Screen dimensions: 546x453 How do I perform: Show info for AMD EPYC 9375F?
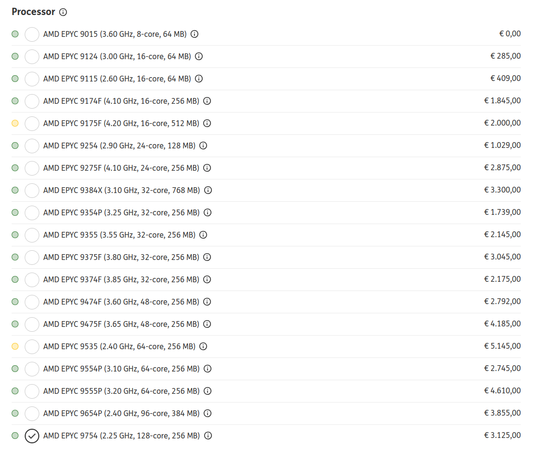[x=207, y=257]
